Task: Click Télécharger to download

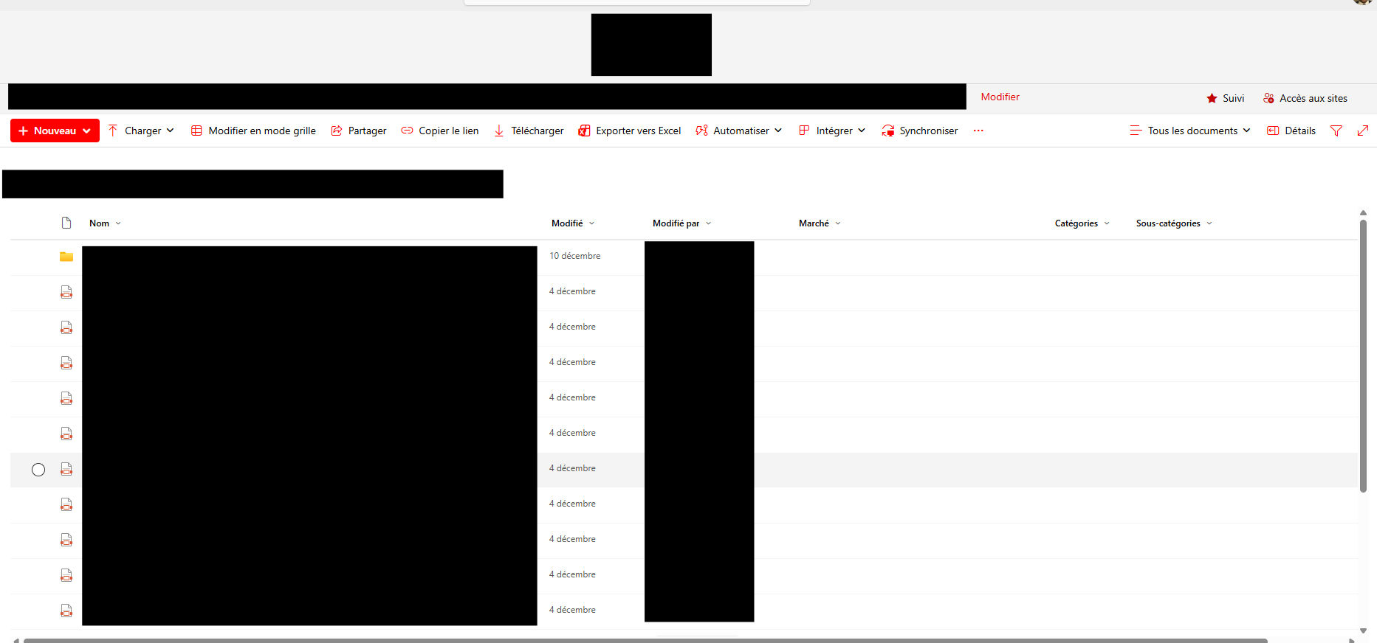Action: click(529, 131)
